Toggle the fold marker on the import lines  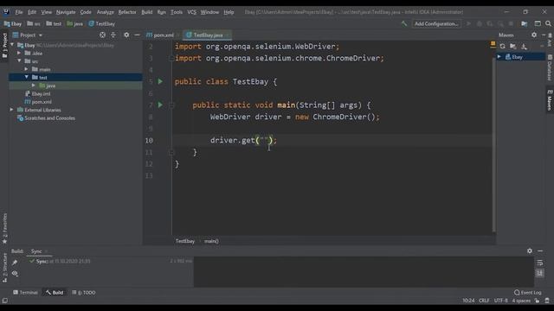[x=171, y=58]
